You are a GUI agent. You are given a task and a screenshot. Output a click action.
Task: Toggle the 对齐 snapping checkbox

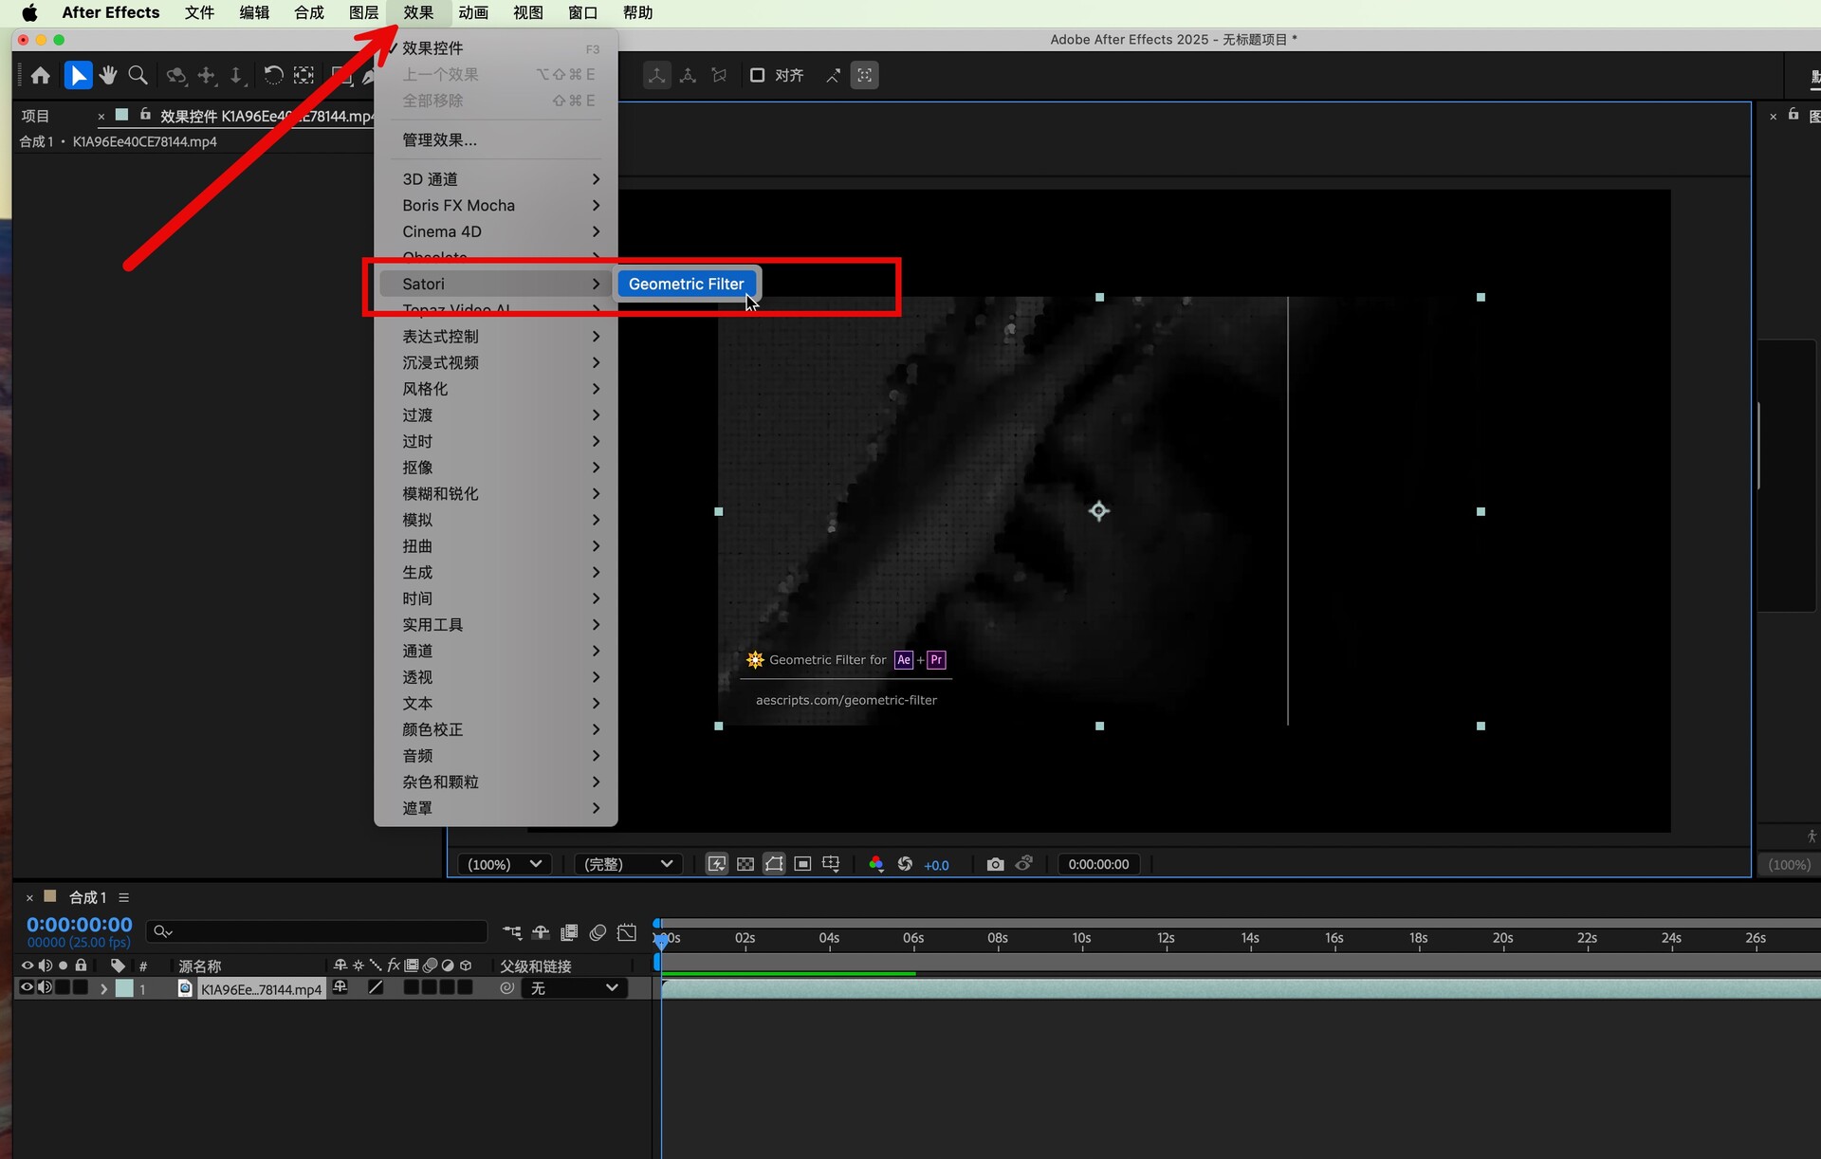coord(757,75)
